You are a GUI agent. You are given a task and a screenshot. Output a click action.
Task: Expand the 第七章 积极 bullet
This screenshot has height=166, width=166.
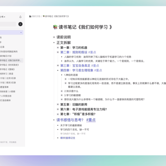pos(58,114)
